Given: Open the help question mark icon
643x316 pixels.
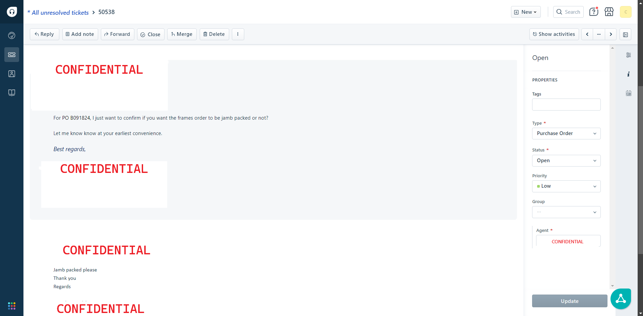Looking at the screenshot, I should coord(594,12).
